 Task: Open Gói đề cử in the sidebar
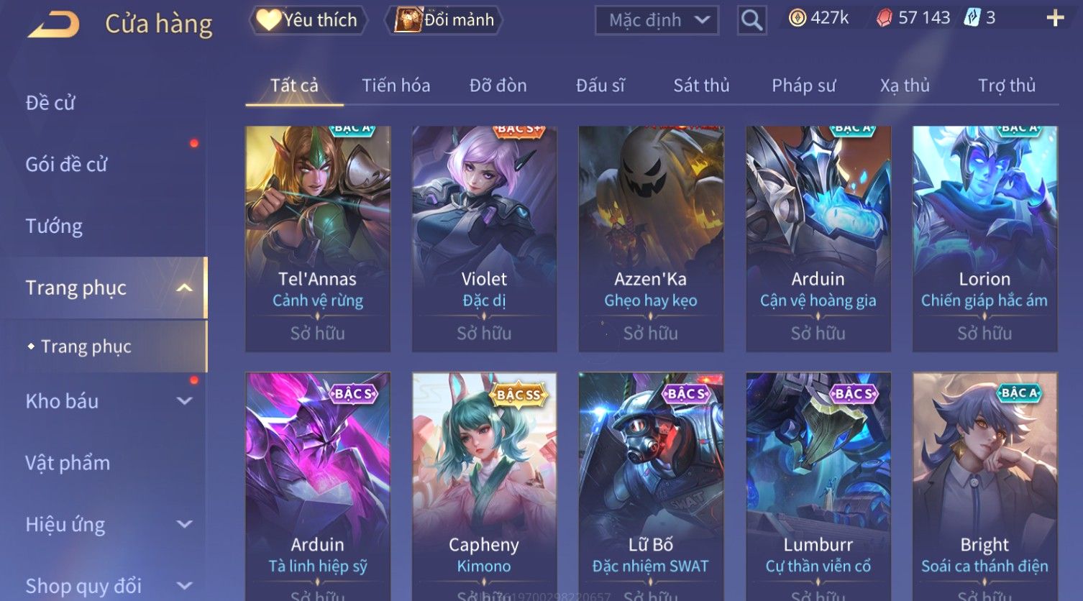(x=66, y=164)
